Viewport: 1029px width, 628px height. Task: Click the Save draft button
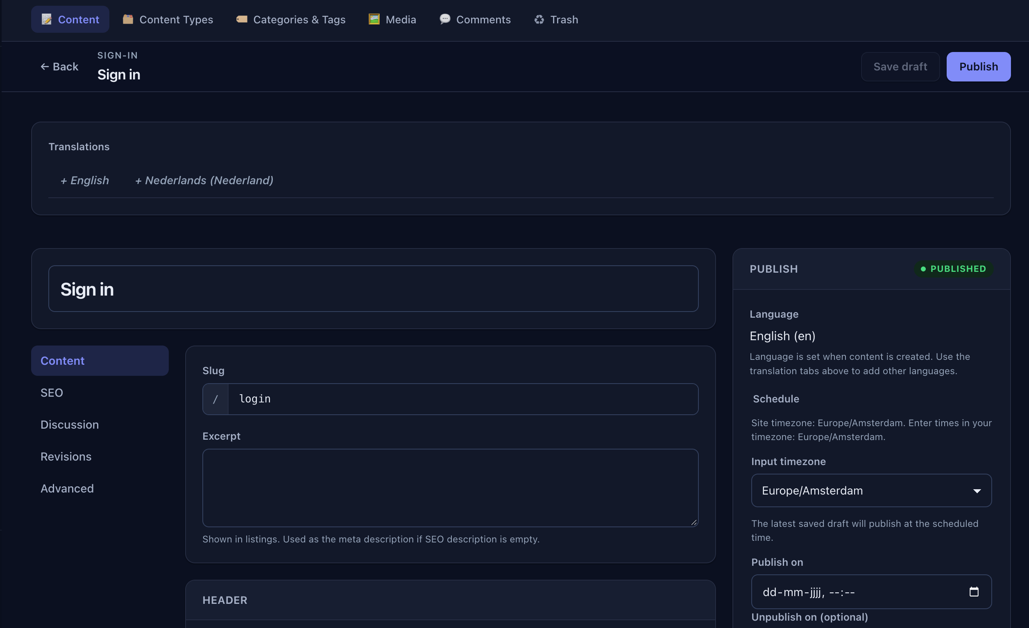[900, 67]
